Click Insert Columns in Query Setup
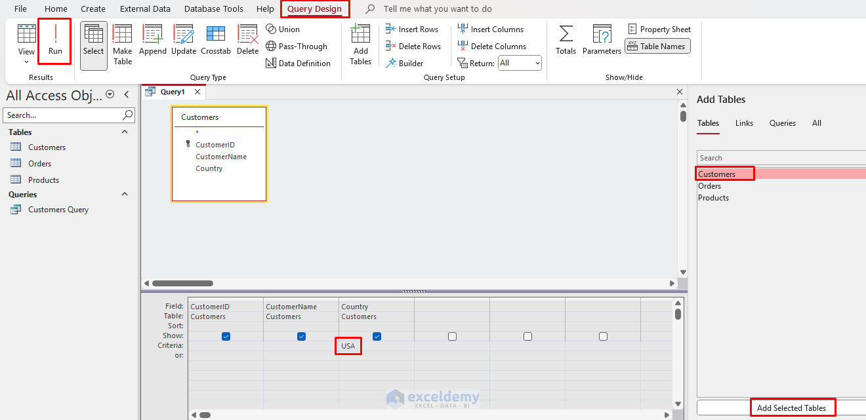 coord(491,29)
